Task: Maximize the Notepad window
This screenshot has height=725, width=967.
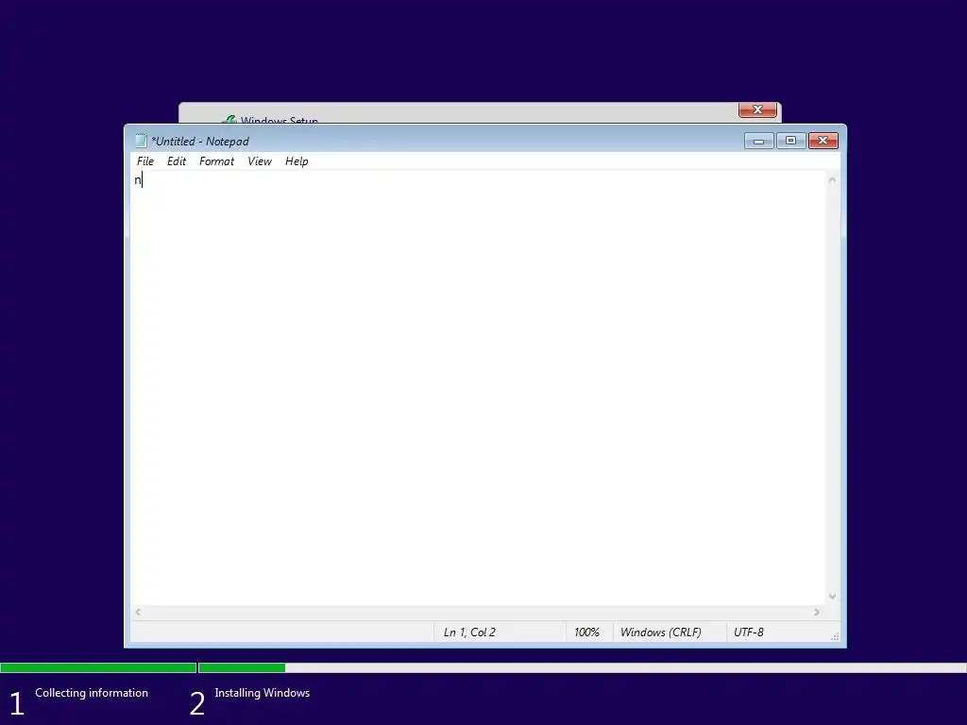Action: tap(790, 142)
